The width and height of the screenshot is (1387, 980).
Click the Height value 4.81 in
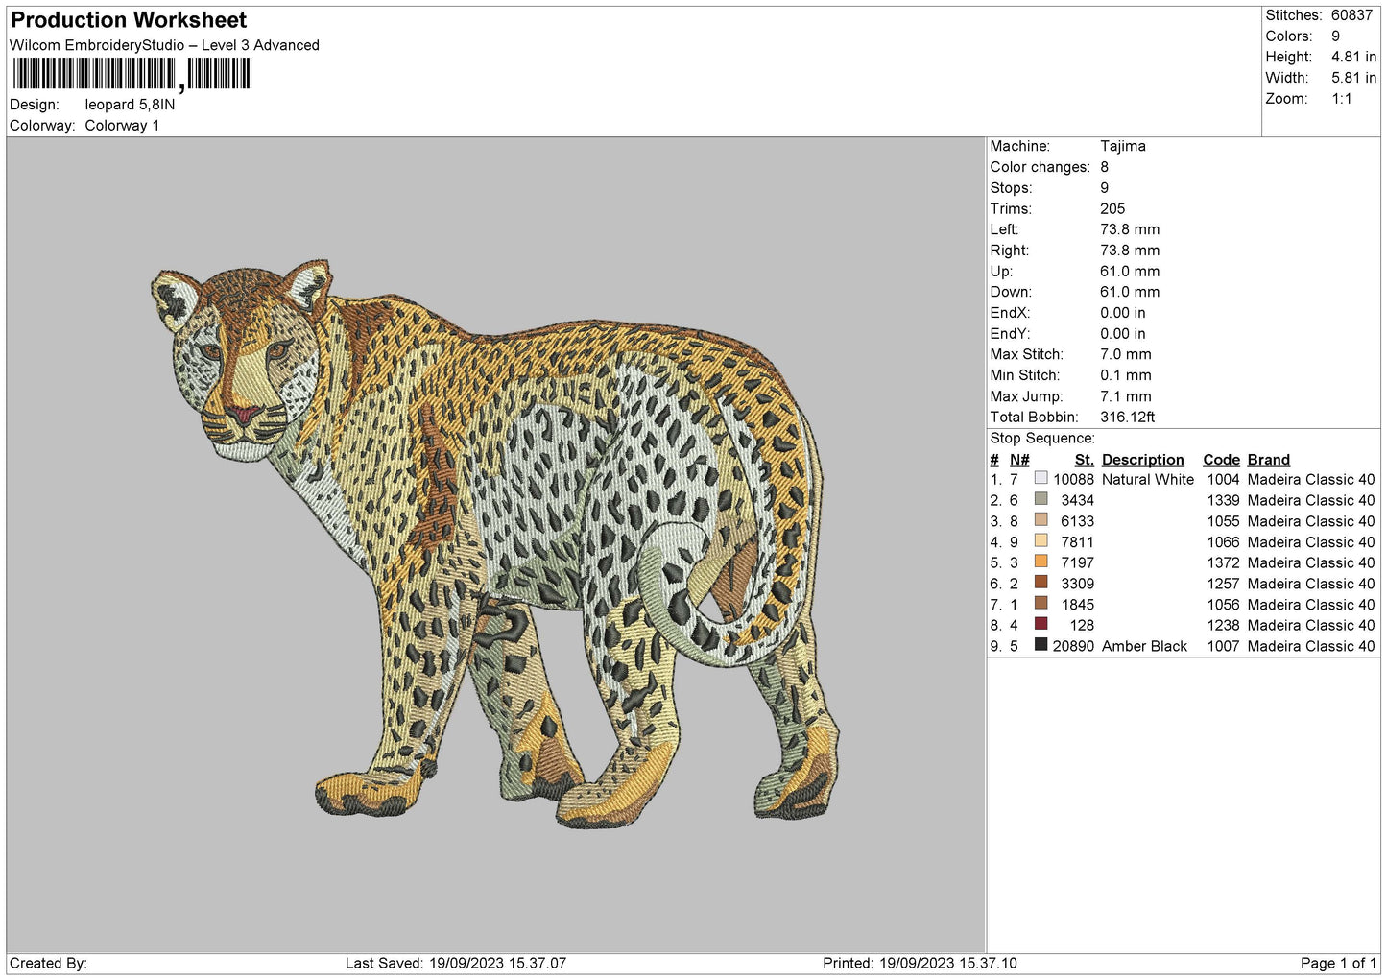(x=1353, y=57)
